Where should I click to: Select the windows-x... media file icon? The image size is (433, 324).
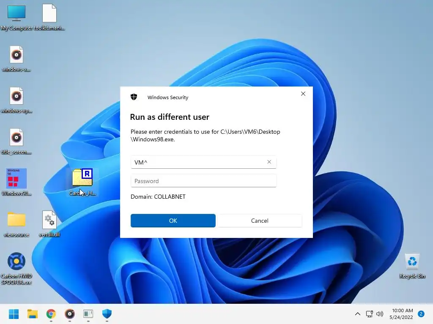pos(16,59)
